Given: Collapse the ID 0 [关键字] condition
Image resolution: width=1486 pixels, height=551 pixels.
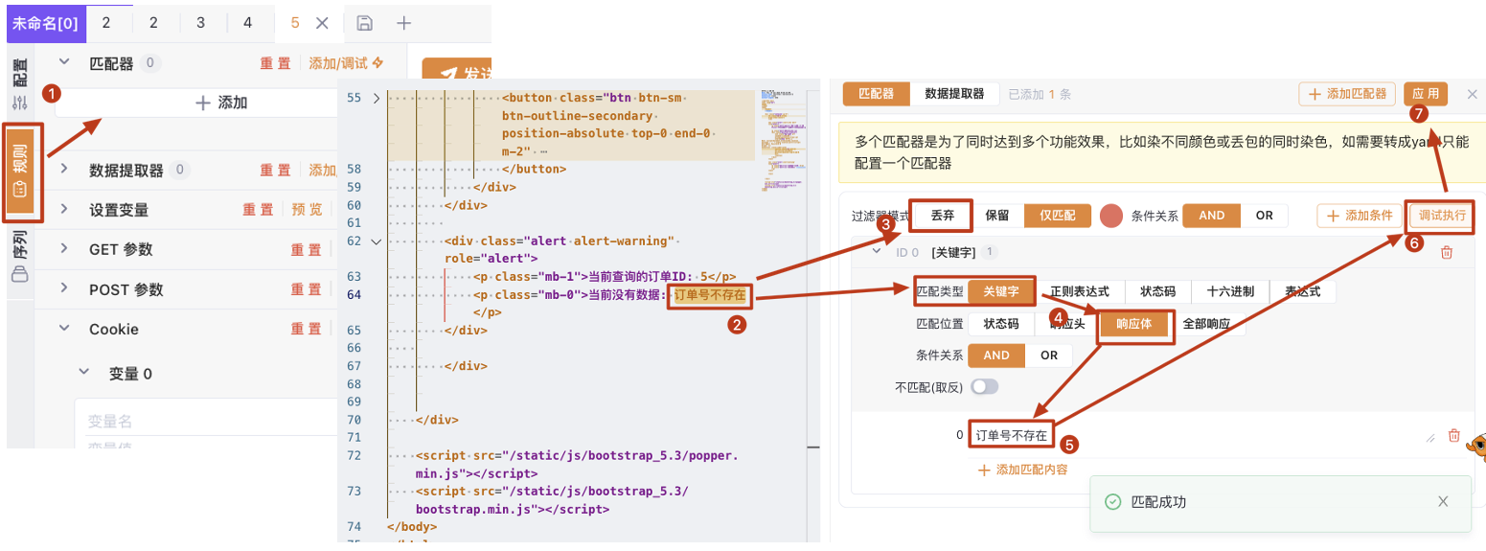Looking at the screenshot, I should 877,252.
